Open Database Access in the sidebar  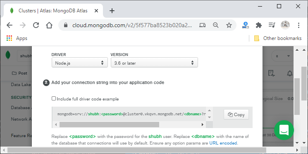tap(21, 107)
